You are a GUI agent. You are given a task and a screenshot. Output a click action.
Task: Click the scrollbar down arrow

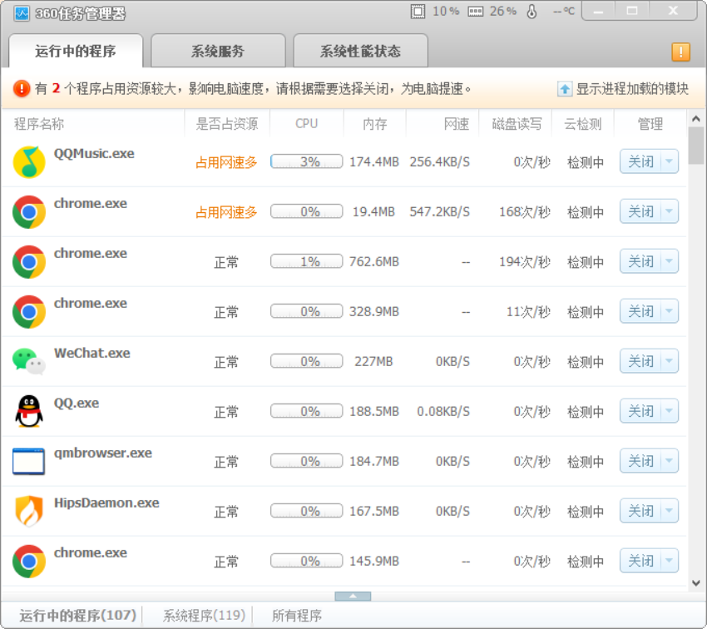tap(696, 583)
